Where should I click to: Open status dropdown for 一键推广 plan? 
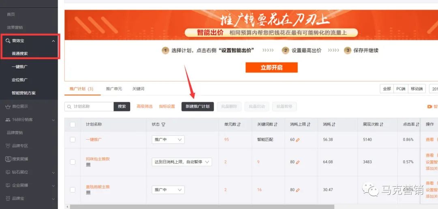coord(168,139)
